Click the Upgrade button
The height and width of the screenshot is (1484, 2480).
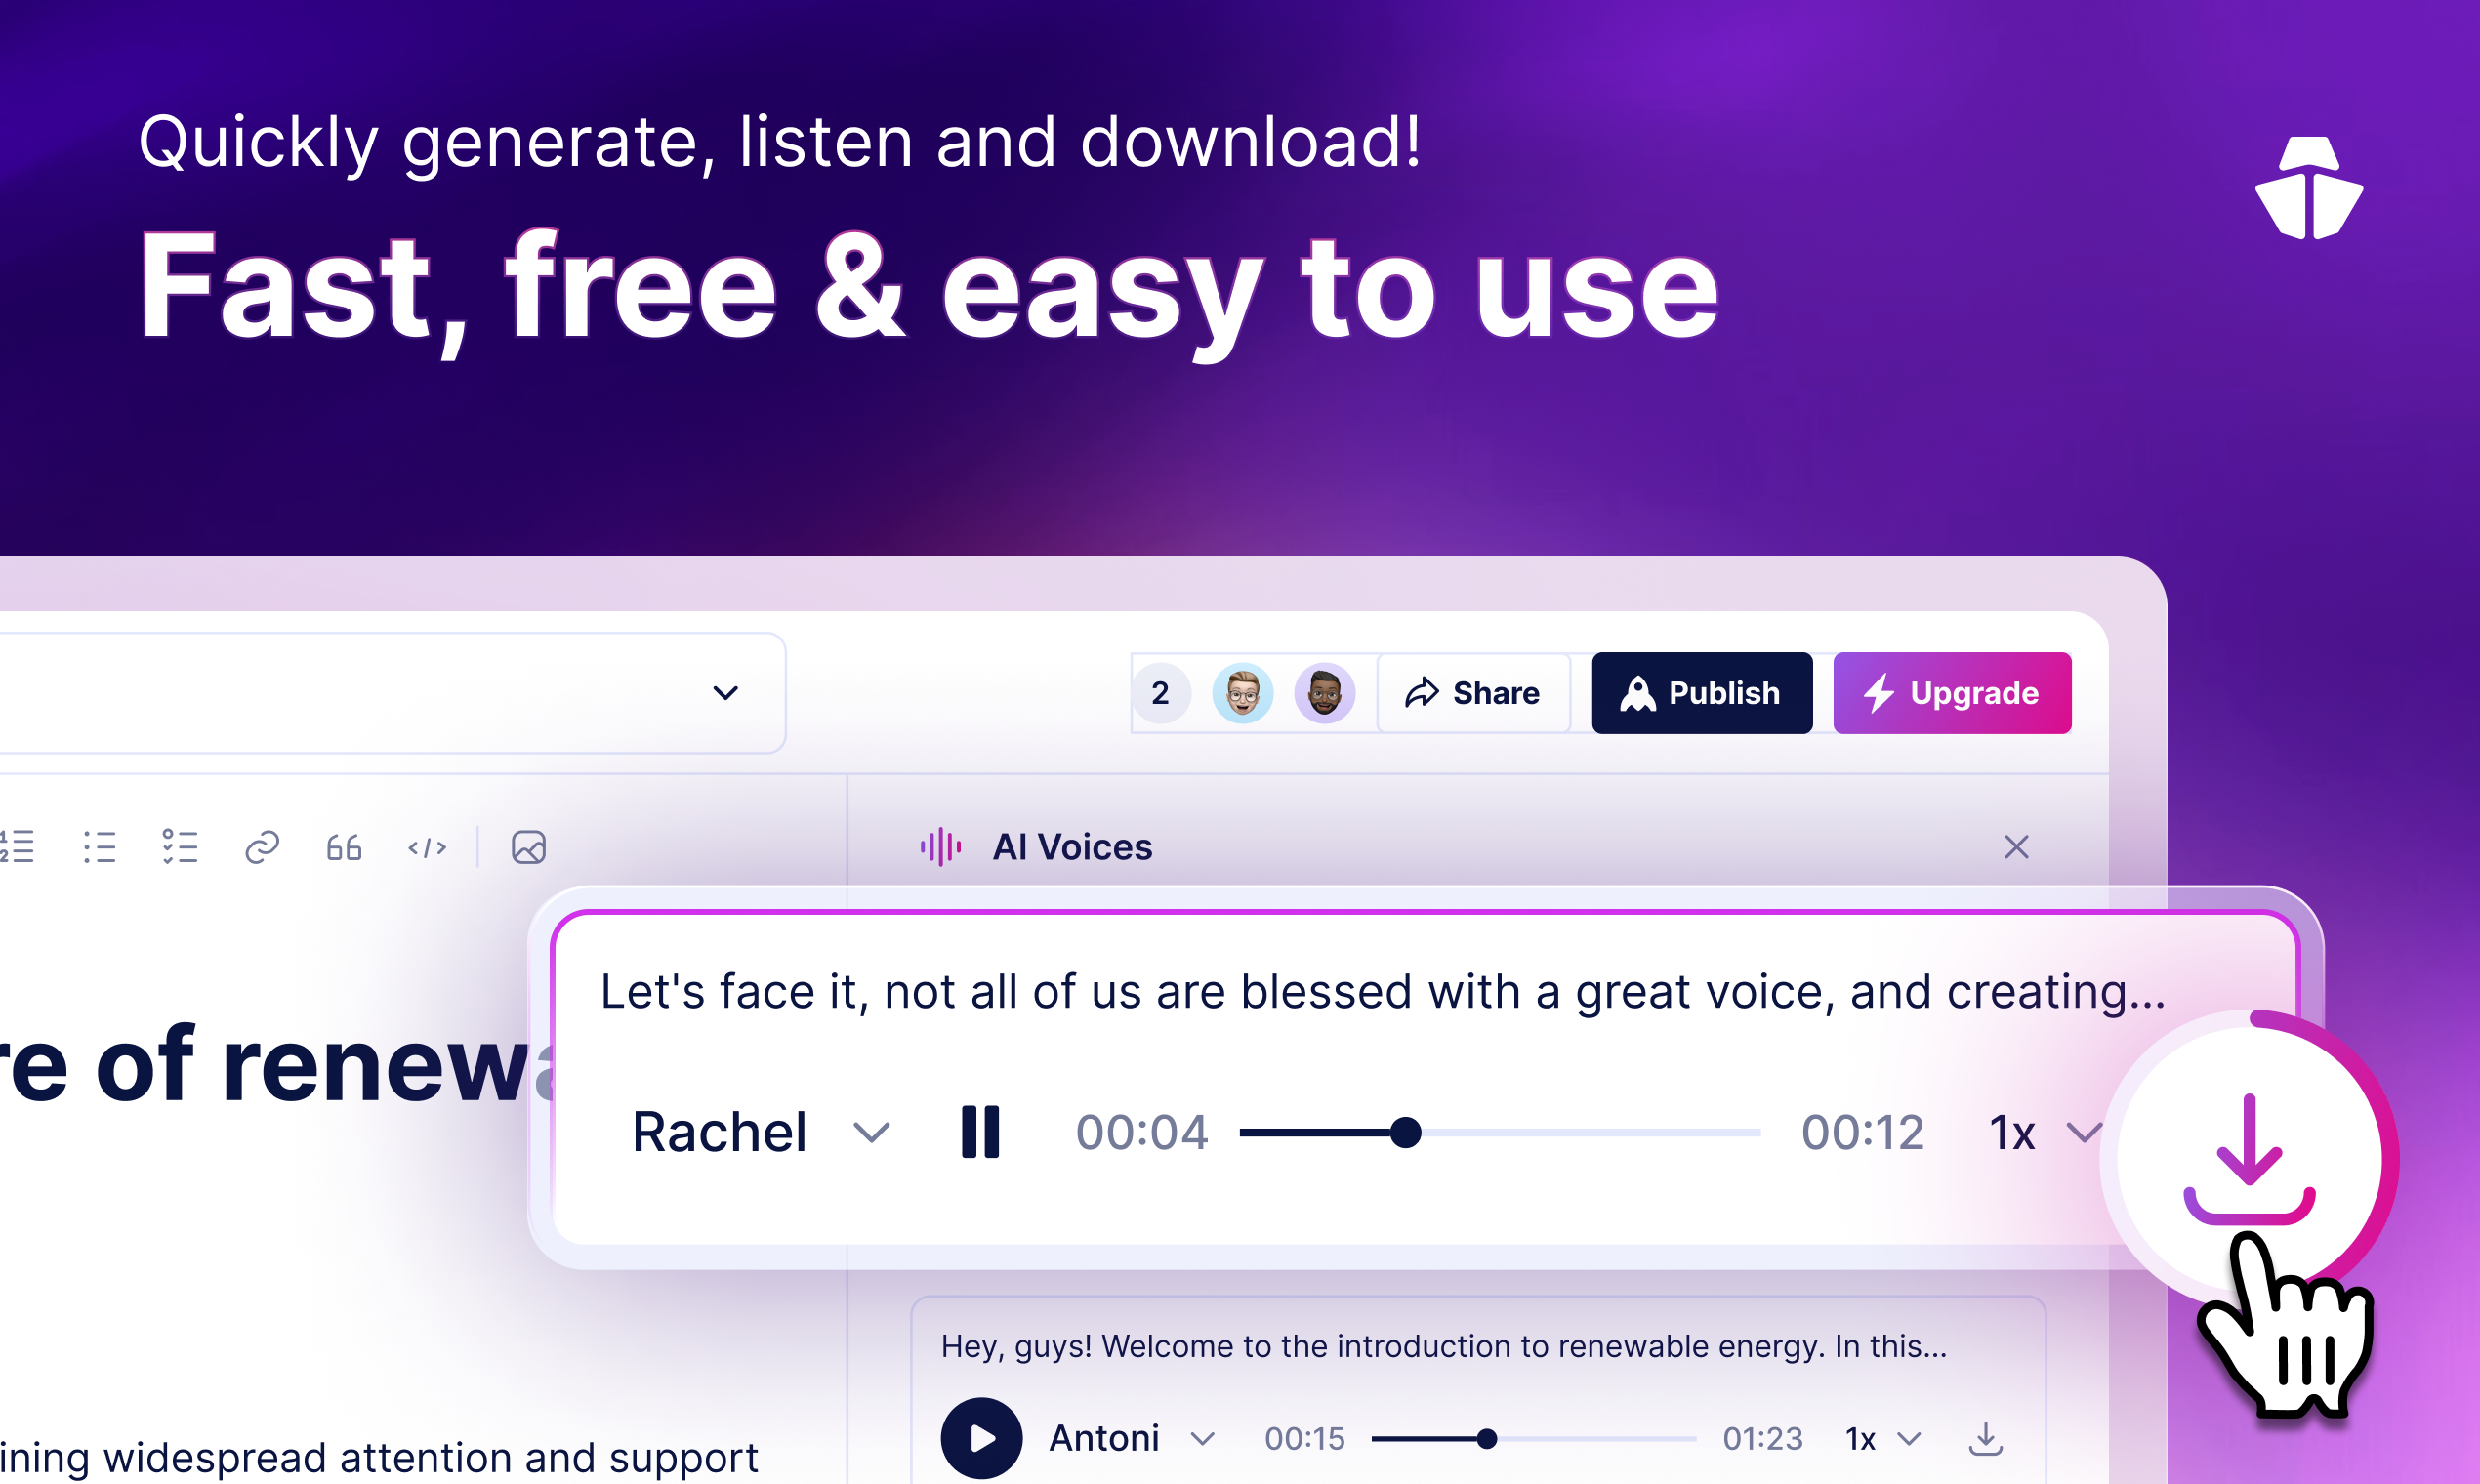[x=1943, y=691]
